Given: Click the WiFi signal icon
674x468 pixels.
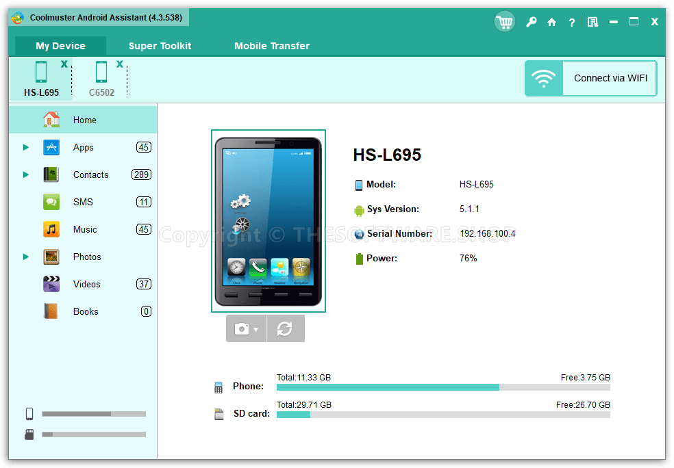Looking at the screenshot, I should [x=543, y=78].
